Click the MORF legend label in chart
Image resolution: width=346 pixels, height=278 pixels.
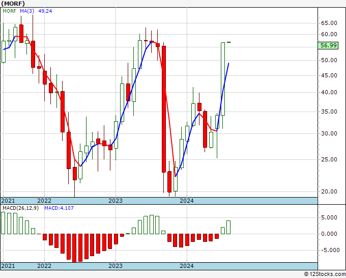pos(9,11)
